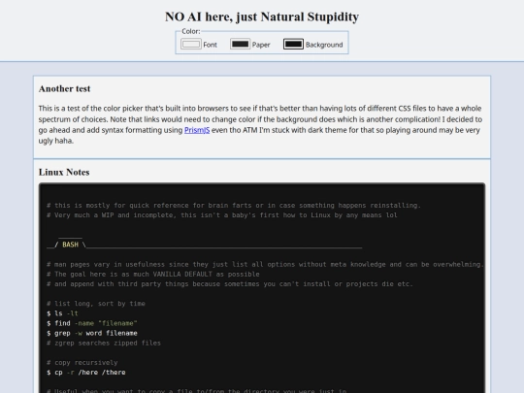Click the comment '# and append with third party things'
This screenshot has width=524, height=393.
pyautogui.click(x=230, y=284)
